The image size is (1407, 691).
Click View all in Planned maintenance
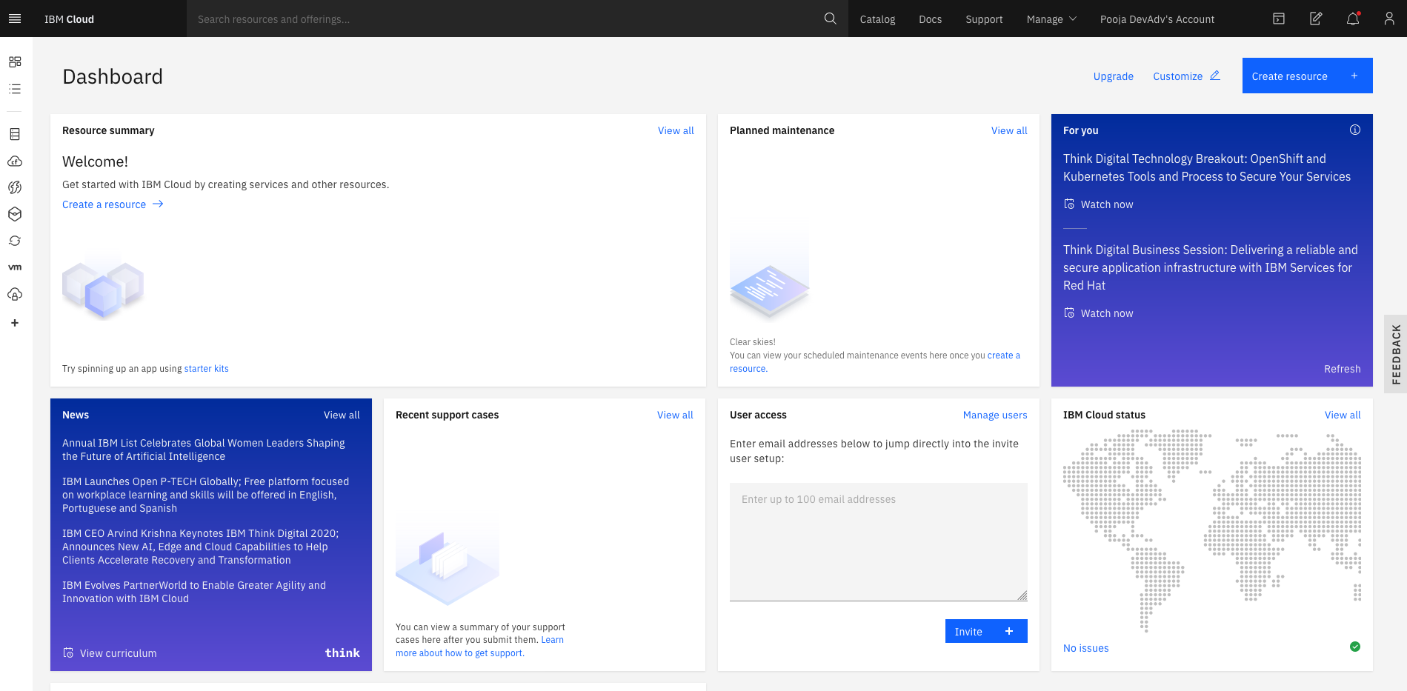[1009, 130]
